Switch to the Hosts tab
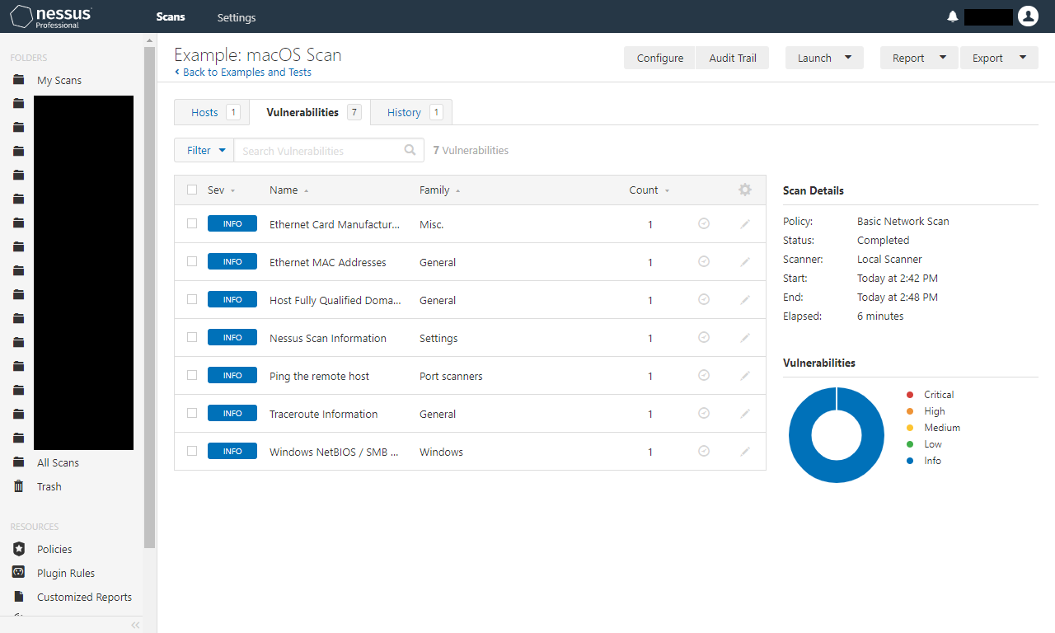This screenshot has height=633, width=1055. [212, 112]
